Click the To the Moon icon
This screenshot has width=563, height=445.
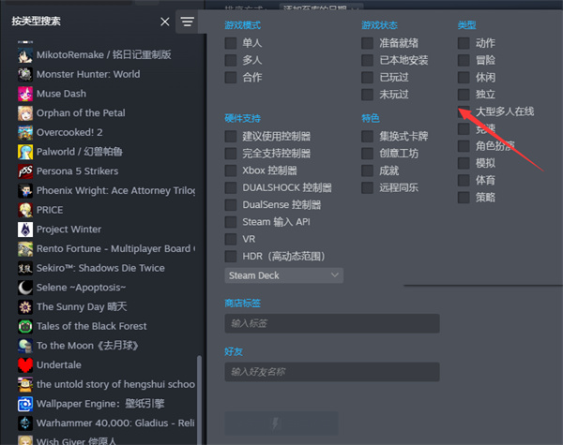pyautogui.click(x=25, y=346)
